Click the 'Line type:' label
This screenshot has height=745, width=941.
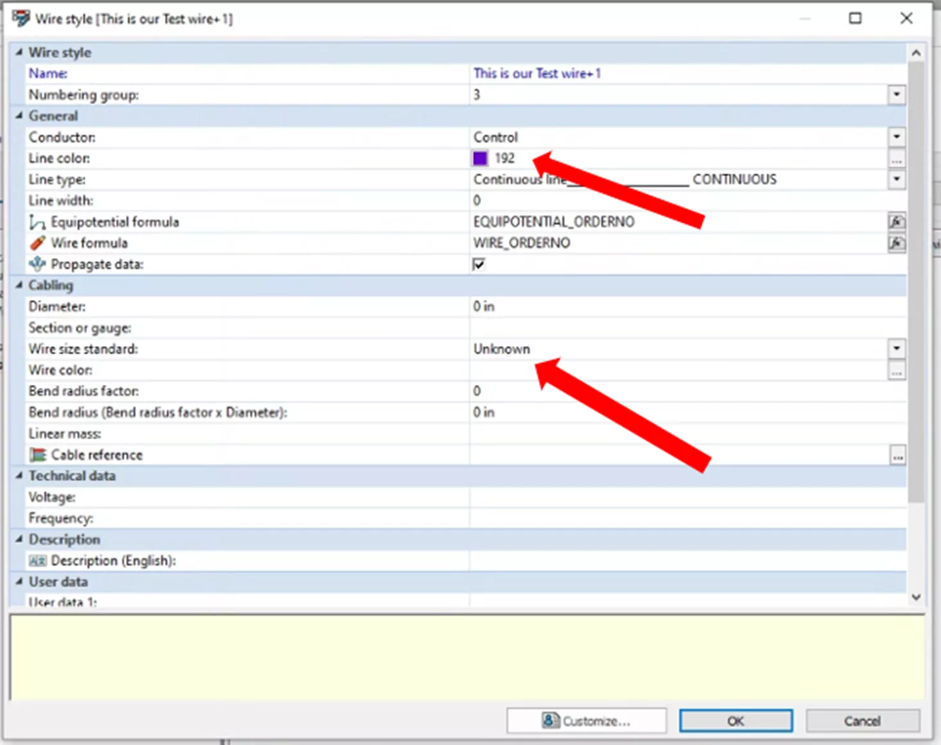(x=57, y=179)
